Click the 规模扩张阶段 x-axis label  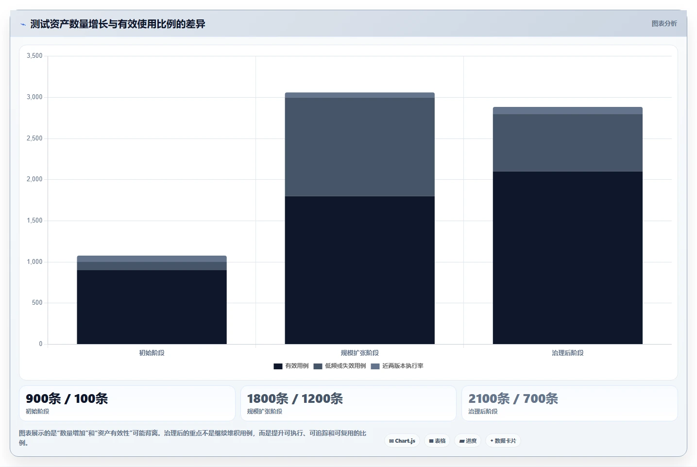359,353
